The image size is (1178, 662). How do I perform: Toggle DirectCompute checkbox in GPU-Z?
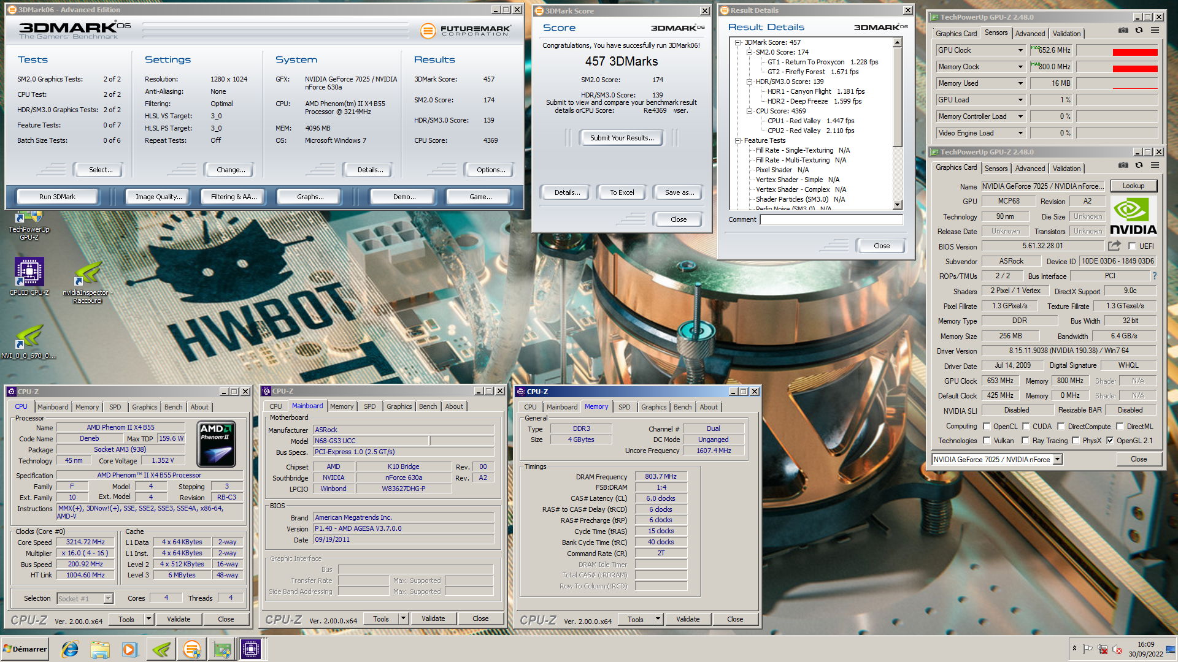pos(1061,427)
